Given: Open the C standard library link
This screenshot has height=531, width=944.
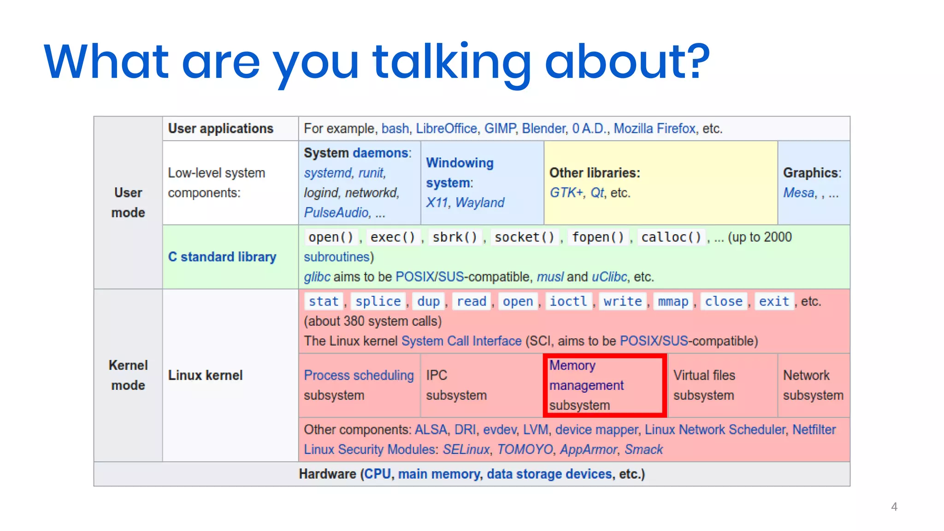Looking at the screenshot, I should (x=222, y=257).
